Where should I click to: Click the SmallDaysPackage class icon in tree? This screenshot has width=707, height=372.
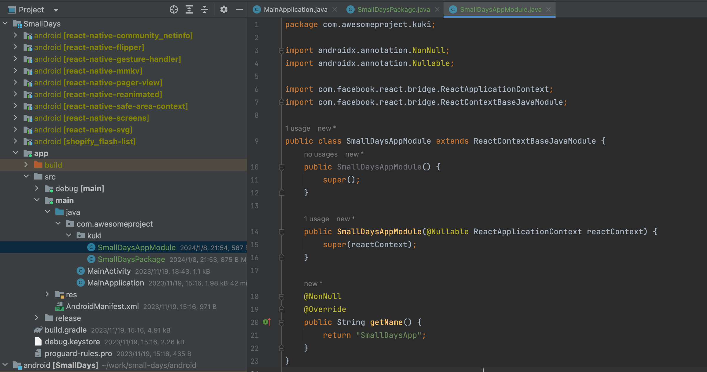pyautogui.click(x=91, y=259)
